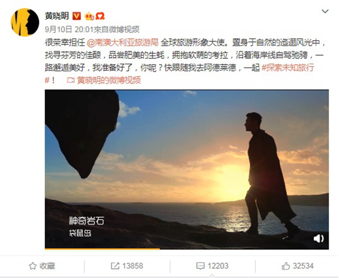Open the @南澳大利亚旅游局 mention
Screen dimensions: 339x278
(x=123, y=42)
